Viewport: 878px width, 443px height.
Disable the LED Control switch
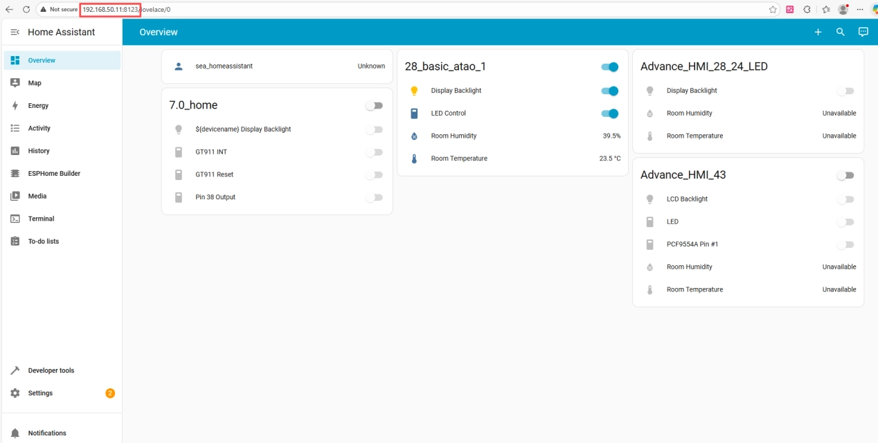pos(609,114)
